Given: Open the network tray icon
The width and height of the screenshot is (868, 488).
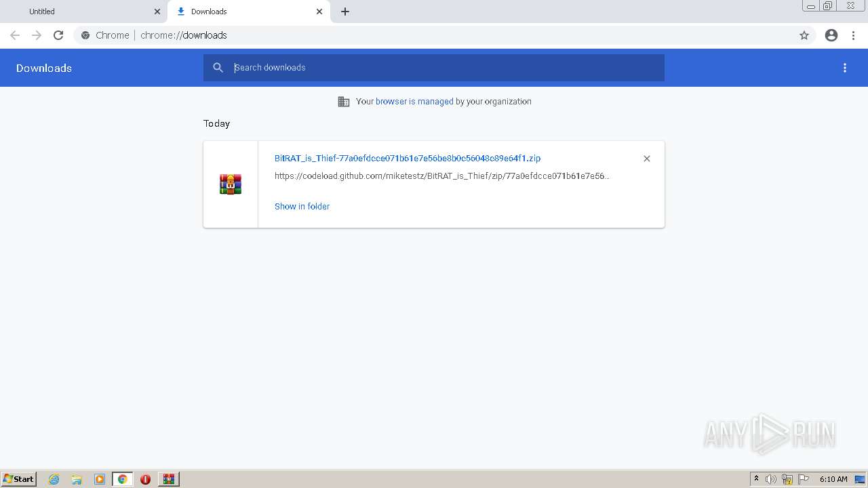Looking at the screenshot, I should pos(787,479).
